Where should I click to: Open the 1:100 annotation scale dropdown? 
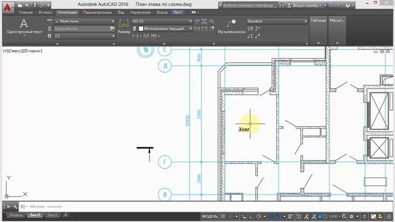335,216
